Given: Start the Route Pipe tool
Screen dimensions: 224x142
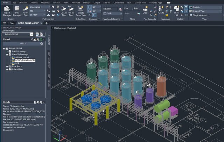Looking at the screenshot, I should click(x=26, y=11).
